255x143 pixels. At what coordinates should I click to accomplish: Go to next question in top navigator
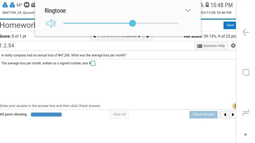point(148,37)
